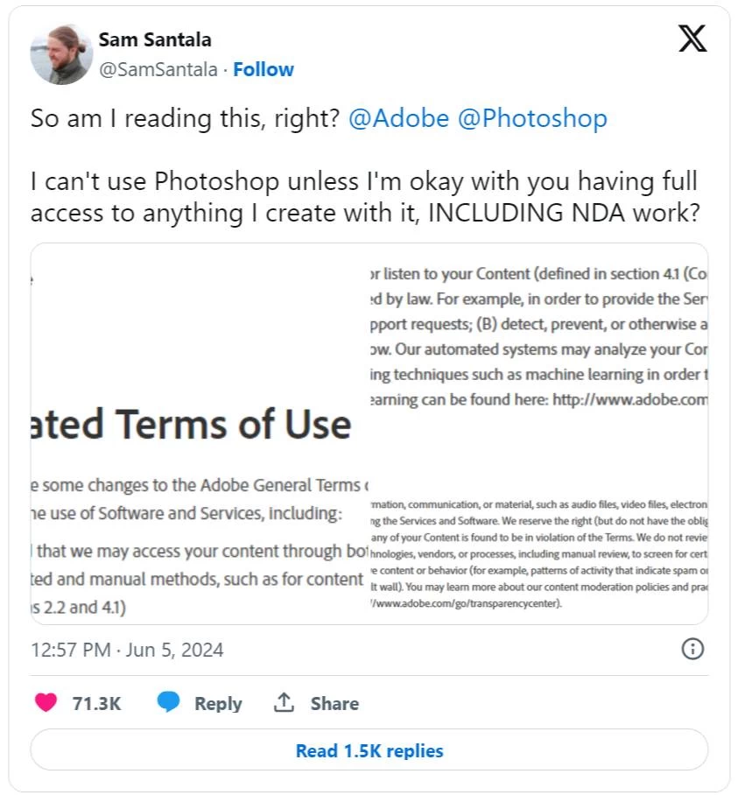This screenshot has height=795, width=738.
Task: Open top-right screenshot about listening to Content
Action: 538,337
